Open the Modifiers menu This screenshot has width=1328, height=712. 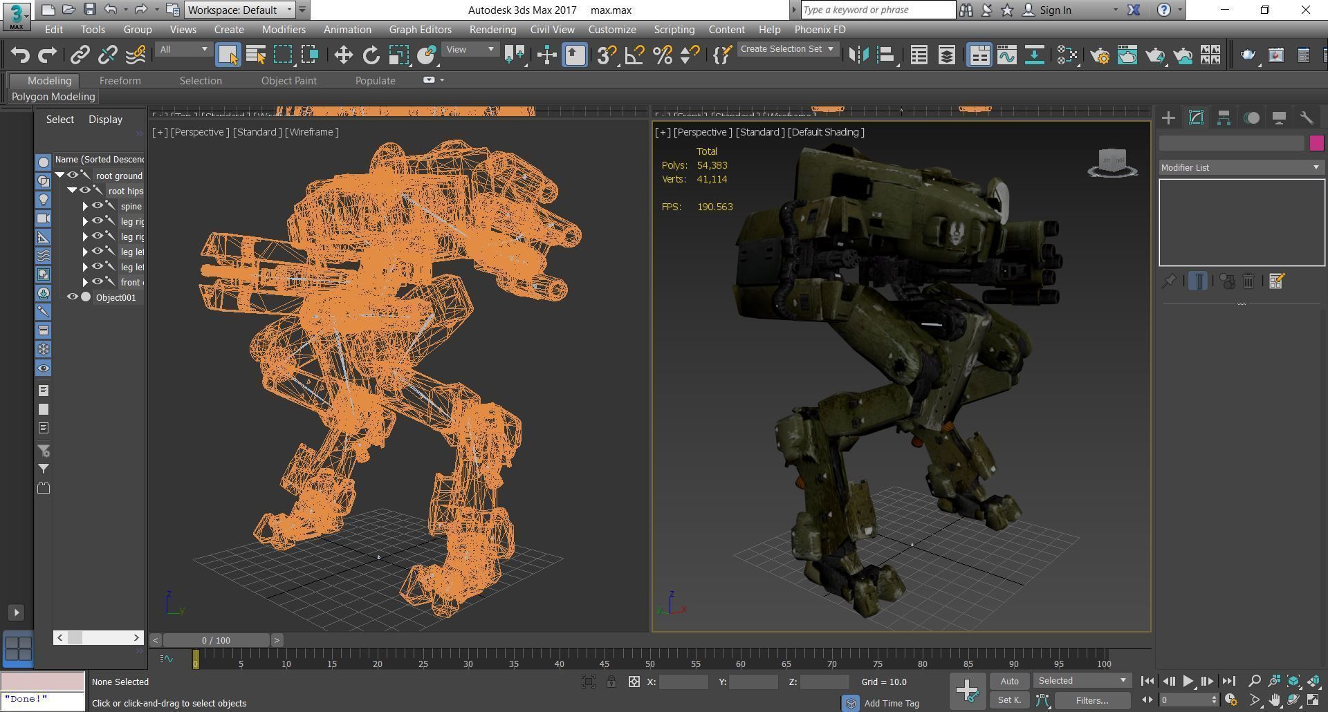pos(284,30)
